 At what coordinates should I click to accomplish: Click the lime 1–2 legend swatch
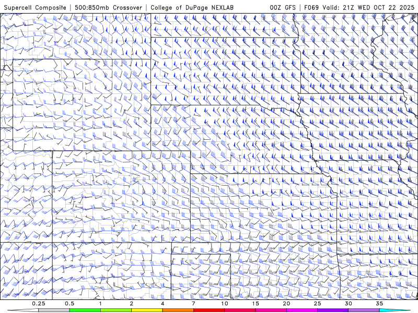point(115,310)
